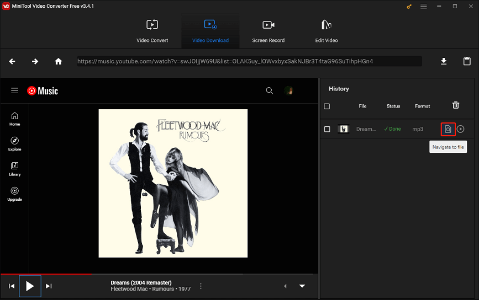Open Explore in the sidebar
Screen dimensions: 479x300
15,144
